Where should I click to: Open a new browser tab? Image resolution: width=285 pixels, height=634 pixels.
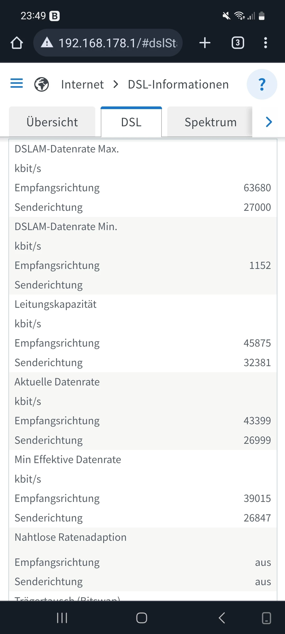click(205, 43)
